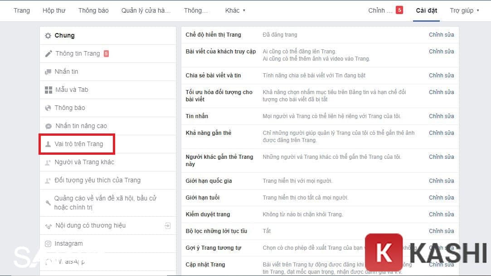The image size is (491, 276).
Task: Select the pencil icon for Thông tin Trang
Action: (x=49, y=53)
